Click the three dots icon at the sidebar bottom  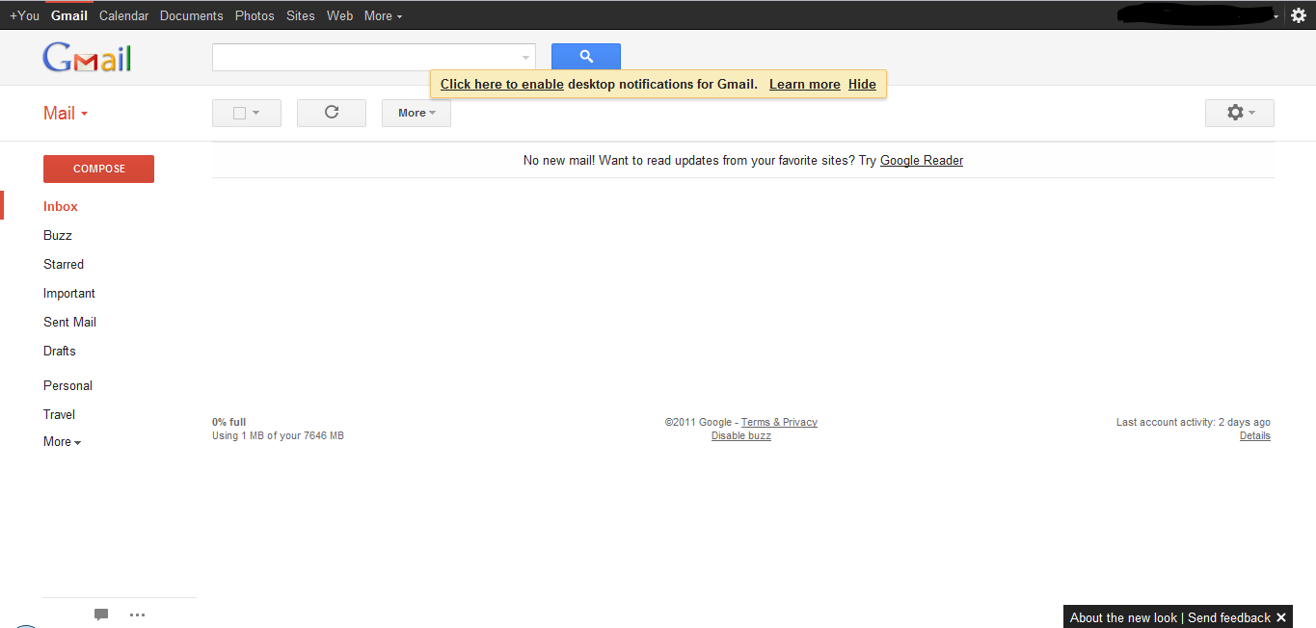coord(137,615)
